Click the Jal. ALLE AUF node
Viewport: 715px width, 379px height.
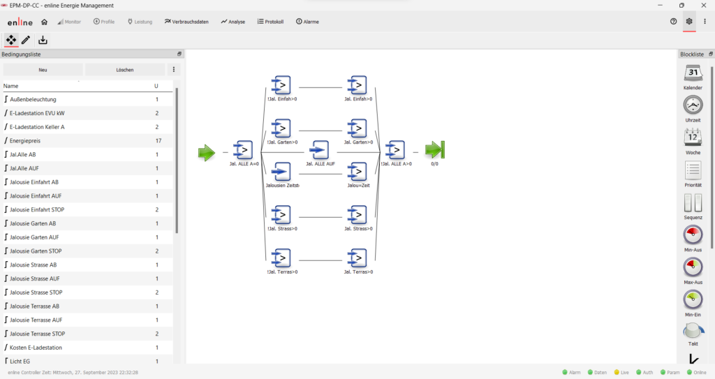pyautogui.click(x=319, y=150)
